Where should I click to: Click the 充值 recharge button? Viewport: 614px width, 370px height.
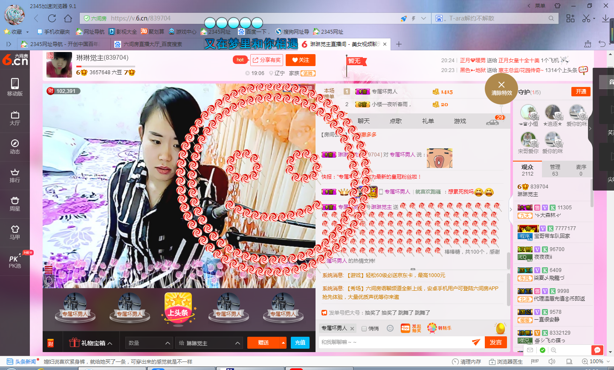(300, 343)
